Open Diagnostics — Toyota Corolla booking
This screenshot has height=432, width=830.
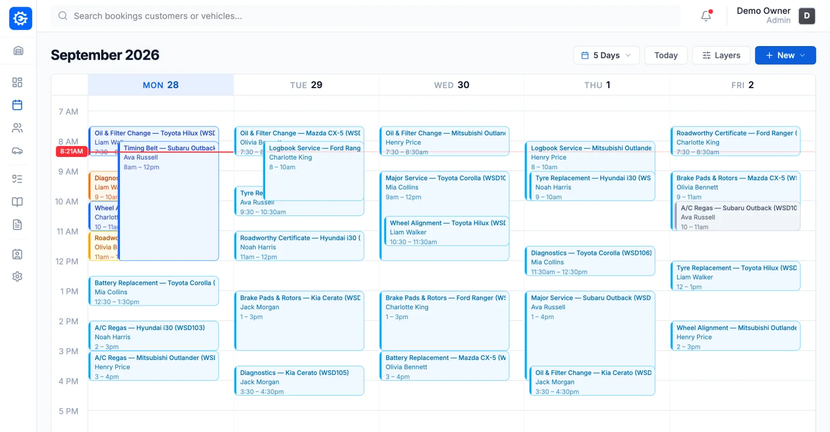coord(590,261)
